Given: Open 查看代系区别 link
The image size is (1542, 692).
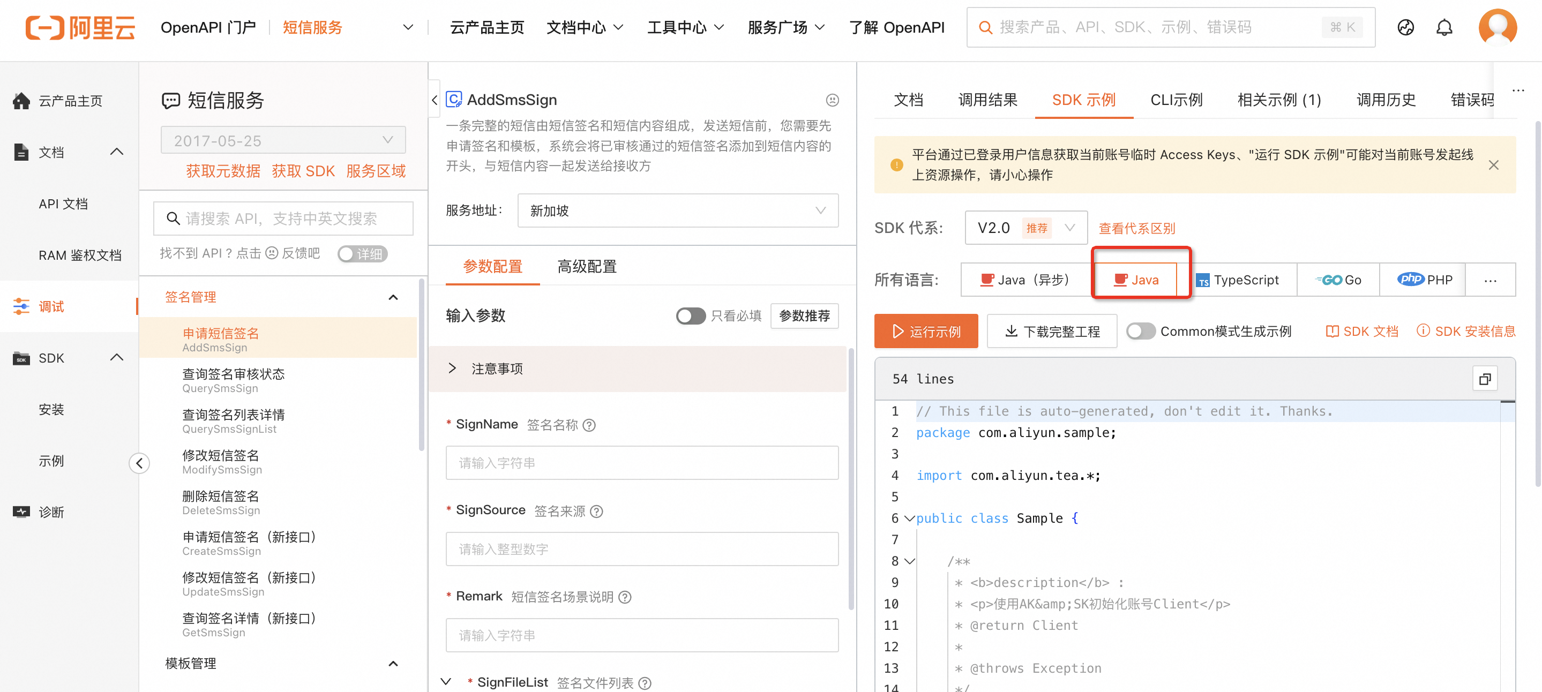Looking at the screenshot, I should point(1136,228).
